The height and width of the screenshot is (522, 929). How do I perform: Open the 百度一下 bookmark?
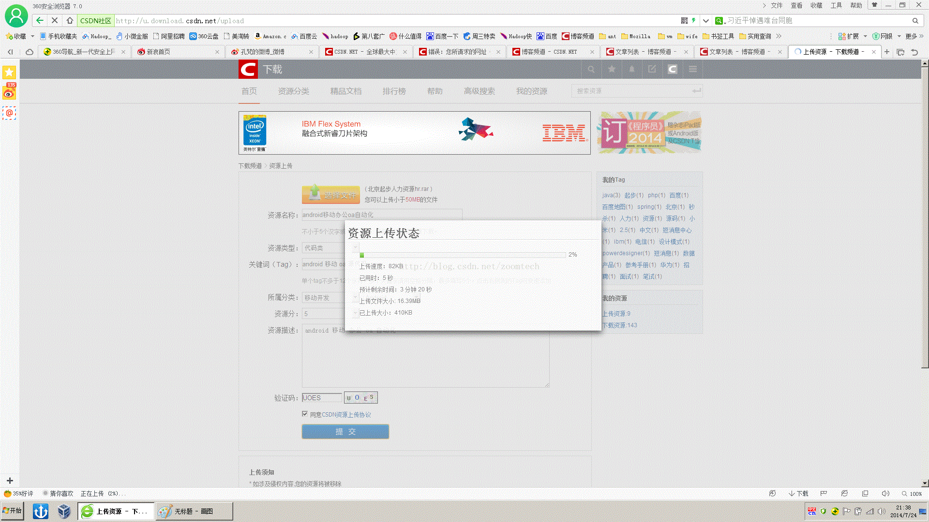pos(442,36)
